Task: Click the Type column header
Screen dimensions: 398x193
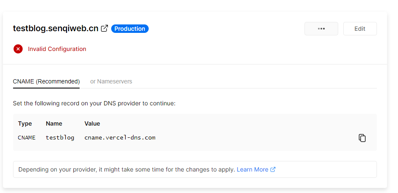Action: tap(25, 123)
